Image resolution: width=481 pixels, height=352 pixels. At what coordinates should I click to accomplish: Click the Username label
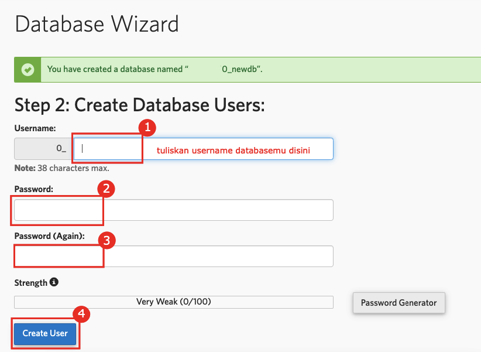[x=35, y=128]
